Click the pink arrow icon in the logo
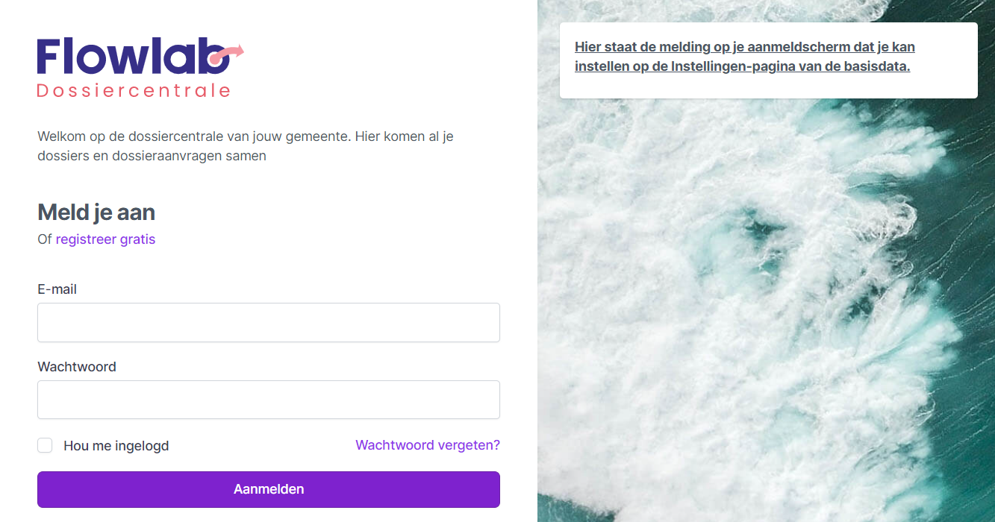 pyautogui.click(x=226, y=54)
